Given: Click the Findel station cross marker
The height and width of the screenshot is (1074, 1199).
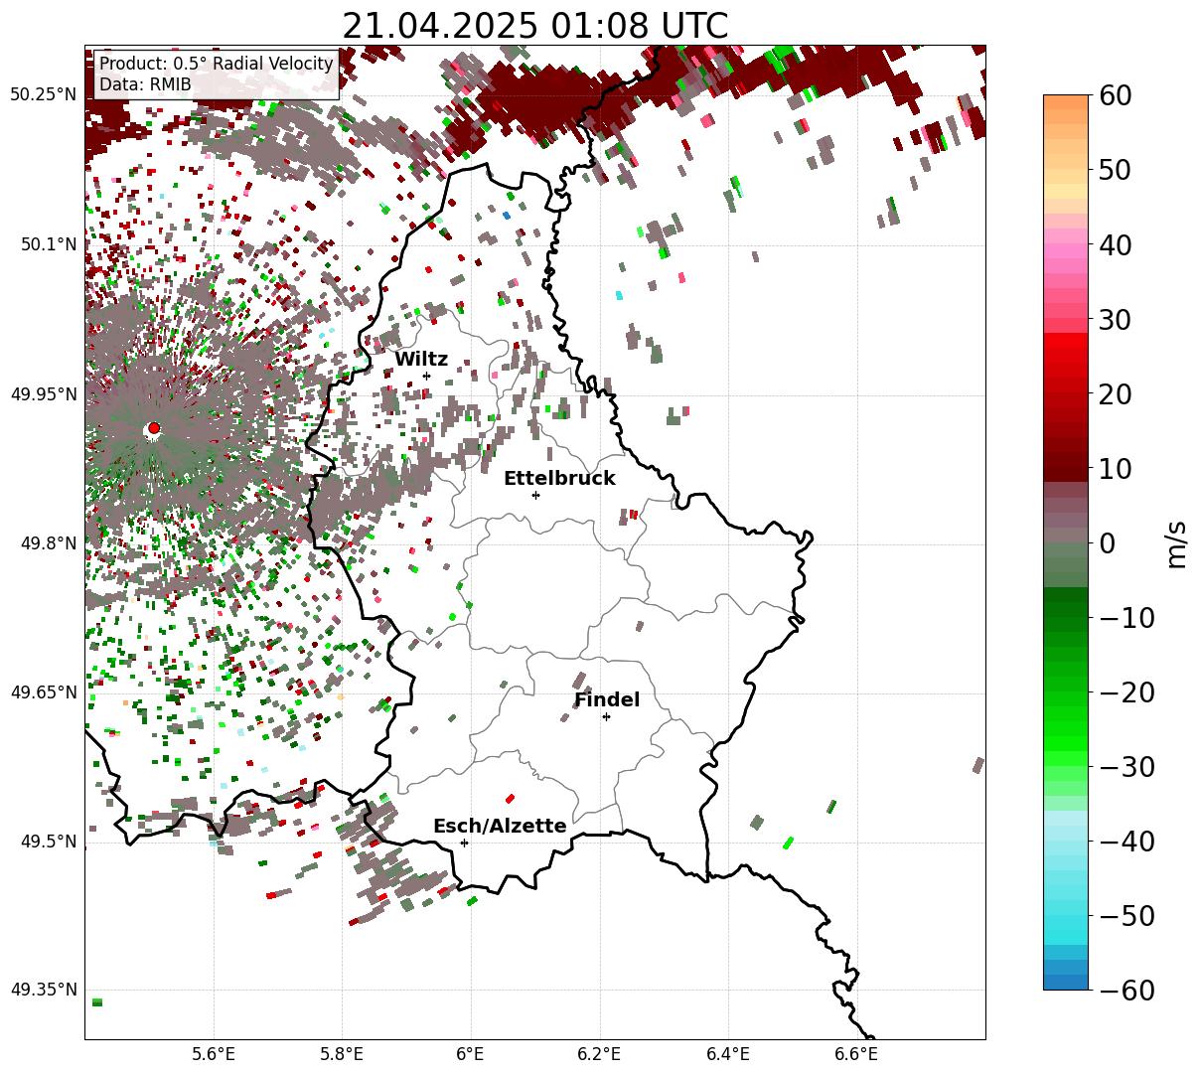Looking at the screenshot, I should pyautogui.click(x=606, y=716).
